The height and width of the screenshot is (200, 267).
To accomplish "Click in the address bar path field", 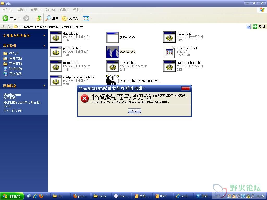I will pos(130,27).
